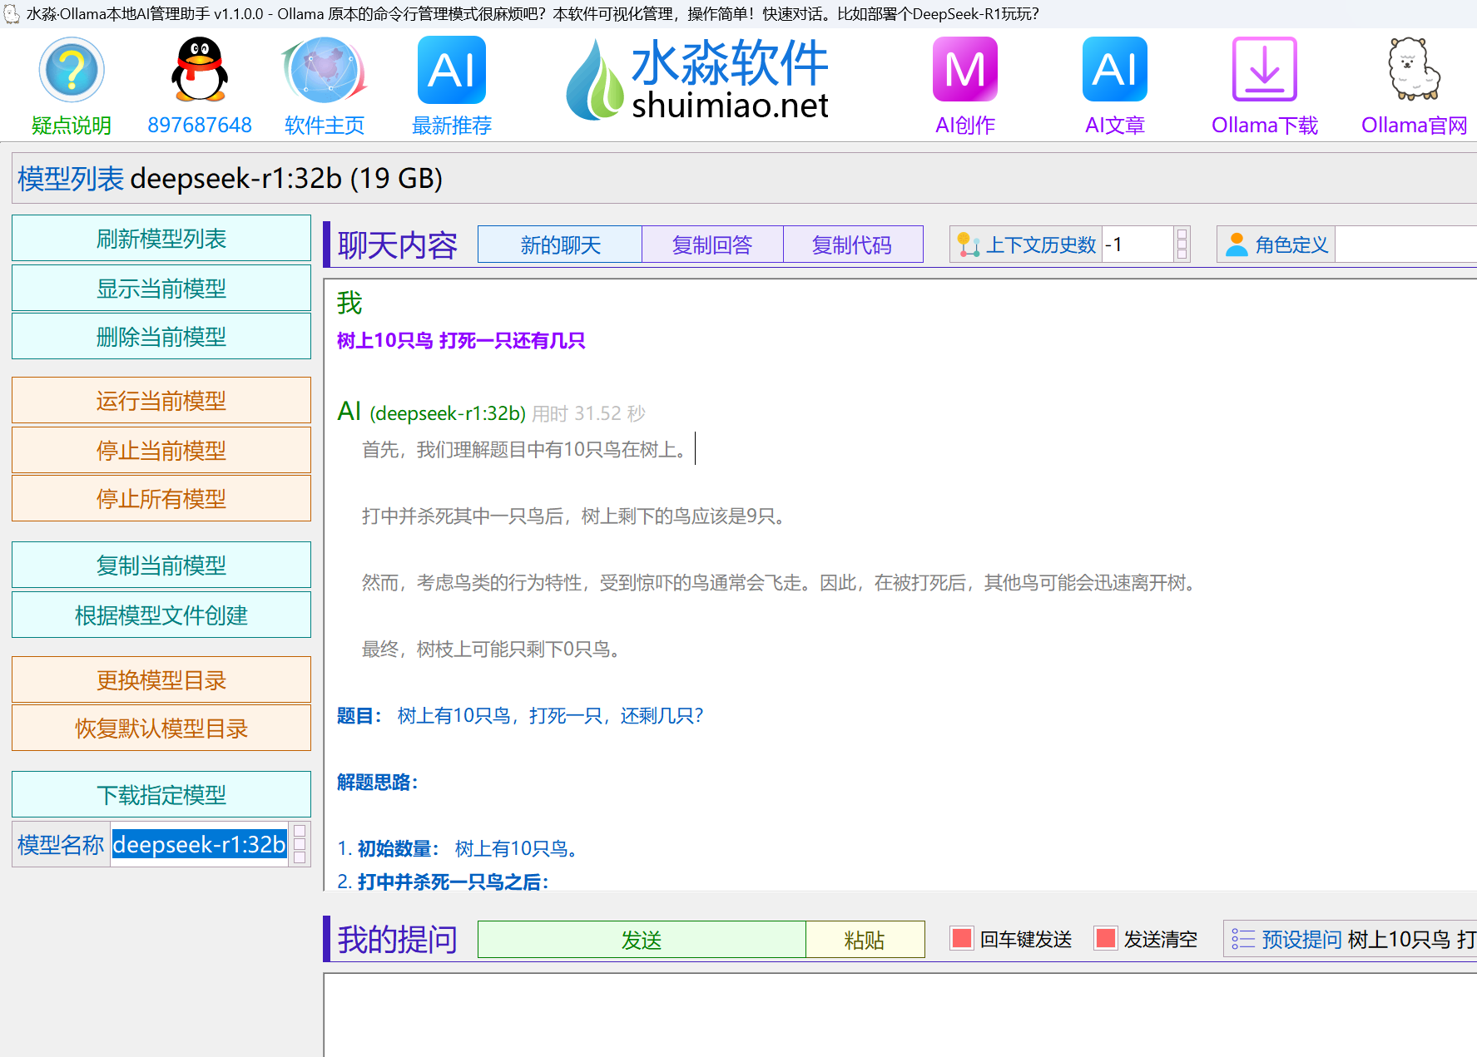Click the 水淼软件 shuimiao.net logo
This screenshot has width=1477, height=1057.
point(697,80)
